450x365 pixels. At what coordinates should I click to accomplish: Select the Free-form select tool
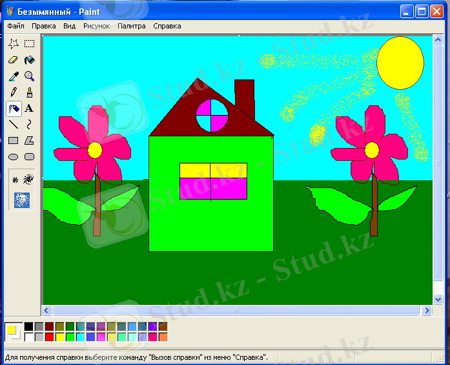14,44
